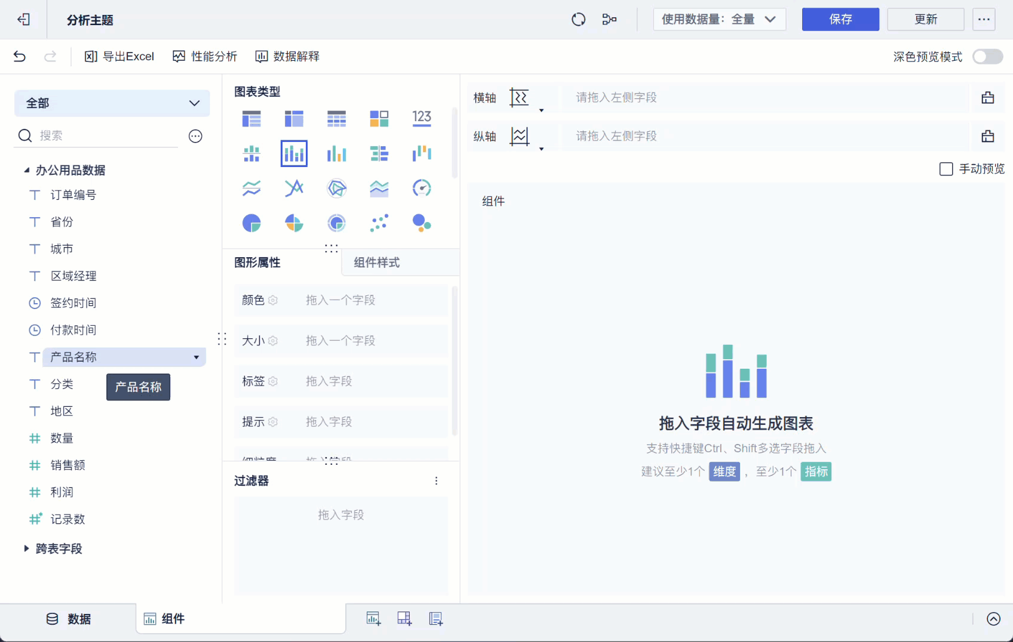Switch to the 数据 bottom tab

click(69, 619)
